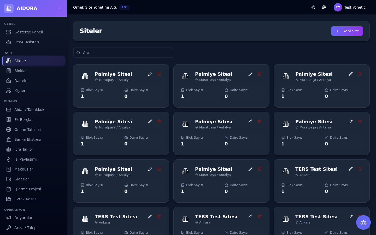The width and height of the screenshot is (376, 235).
Task: Focus the Ara... search field
Action: coord(123,53)
